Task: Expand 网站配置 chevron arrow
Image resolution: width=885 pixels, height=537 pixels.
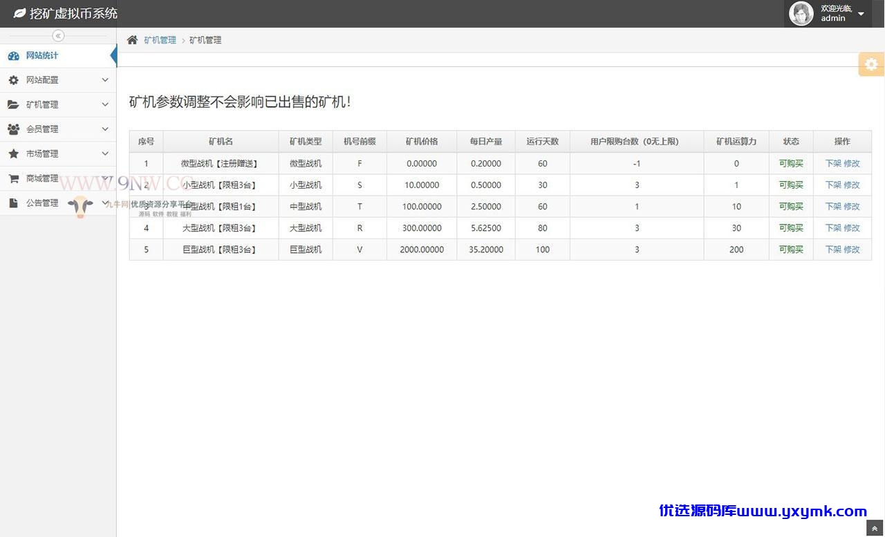Action: [105, 80]
